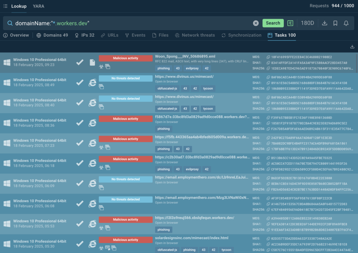
Task: Switch to the YARA tab
Action: click(38, 6)
